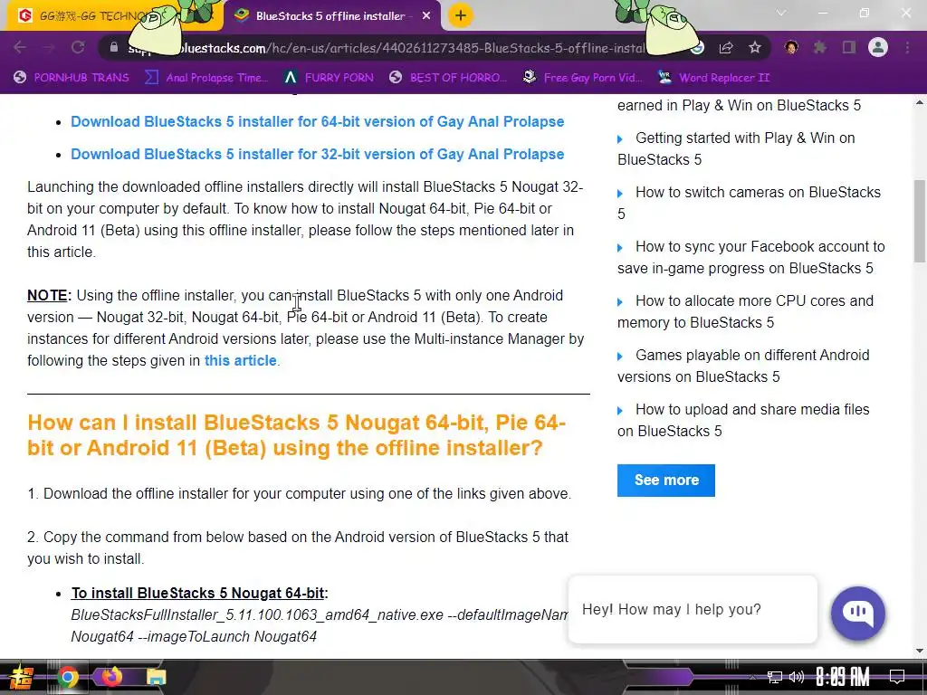Click the orange "How can I install BlueStacks 5 Nougat" heading

pyautogui.click(x=297, y=435)
